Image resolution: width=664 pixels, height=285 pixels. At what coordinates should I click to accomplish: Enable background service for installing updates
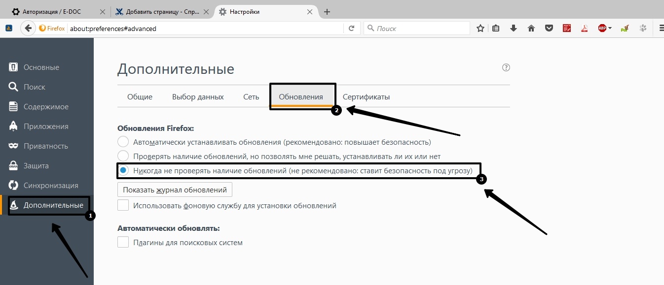(123, 205)
